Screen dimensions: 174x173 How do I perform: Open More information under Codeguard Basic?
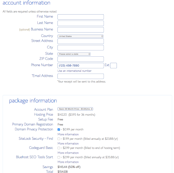point(68,153)
